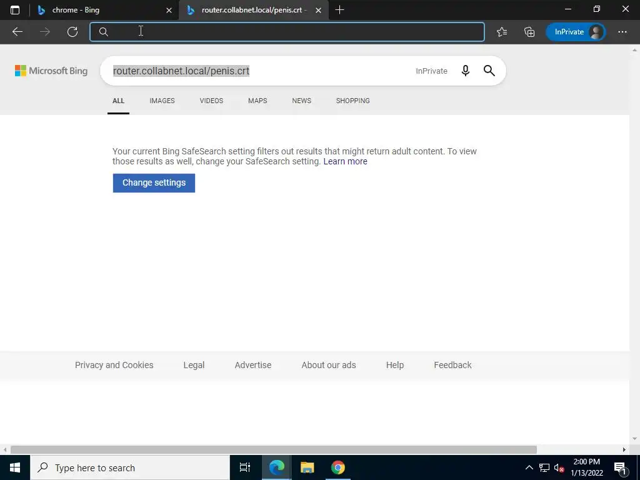Close the router.collabnet.local tab
Image resolution: width=640 pixels, height=480 pixels.
318,10
